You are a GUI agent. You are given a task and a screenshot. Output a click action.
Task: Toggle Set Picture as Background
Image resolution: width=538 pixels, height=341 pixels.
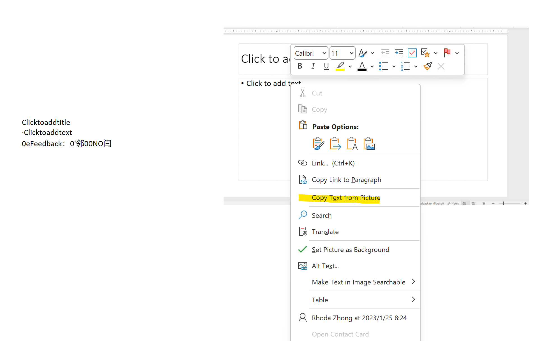pos(355,250)
